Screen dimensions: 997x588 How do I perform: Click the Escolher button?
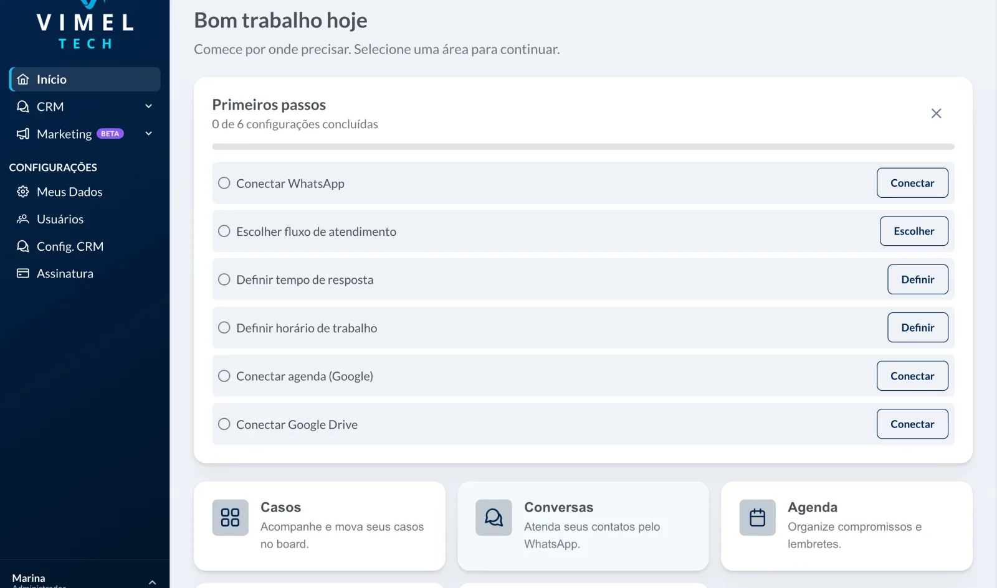[914, 231]
